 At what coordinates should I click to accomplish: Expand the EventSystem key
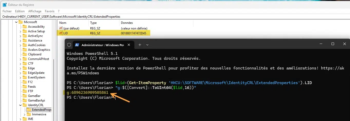[21, 77]
